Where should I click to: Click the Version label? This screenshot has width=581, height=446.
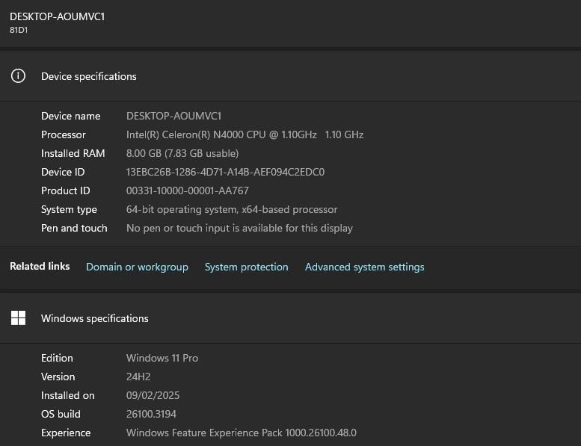[58, 377]
